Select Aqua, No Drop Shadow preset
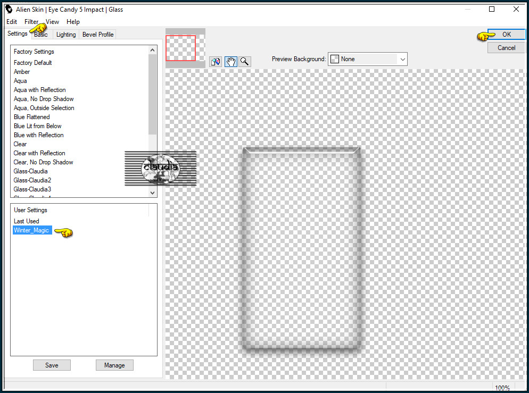The image size is (529, 393). [44, 99]
